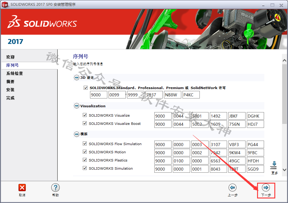Close the installation manager window
Viewport: 288px width, 203px height.
pos(281,5)
